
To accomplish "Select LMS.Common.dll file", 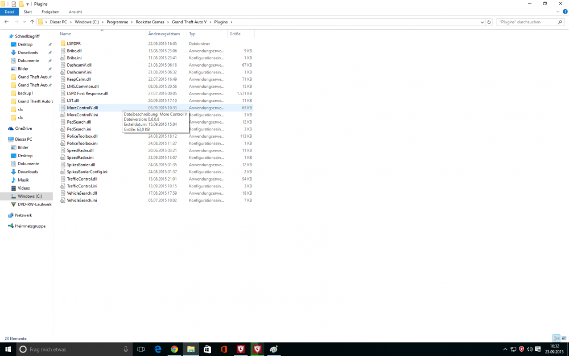I will pos(83,87).
